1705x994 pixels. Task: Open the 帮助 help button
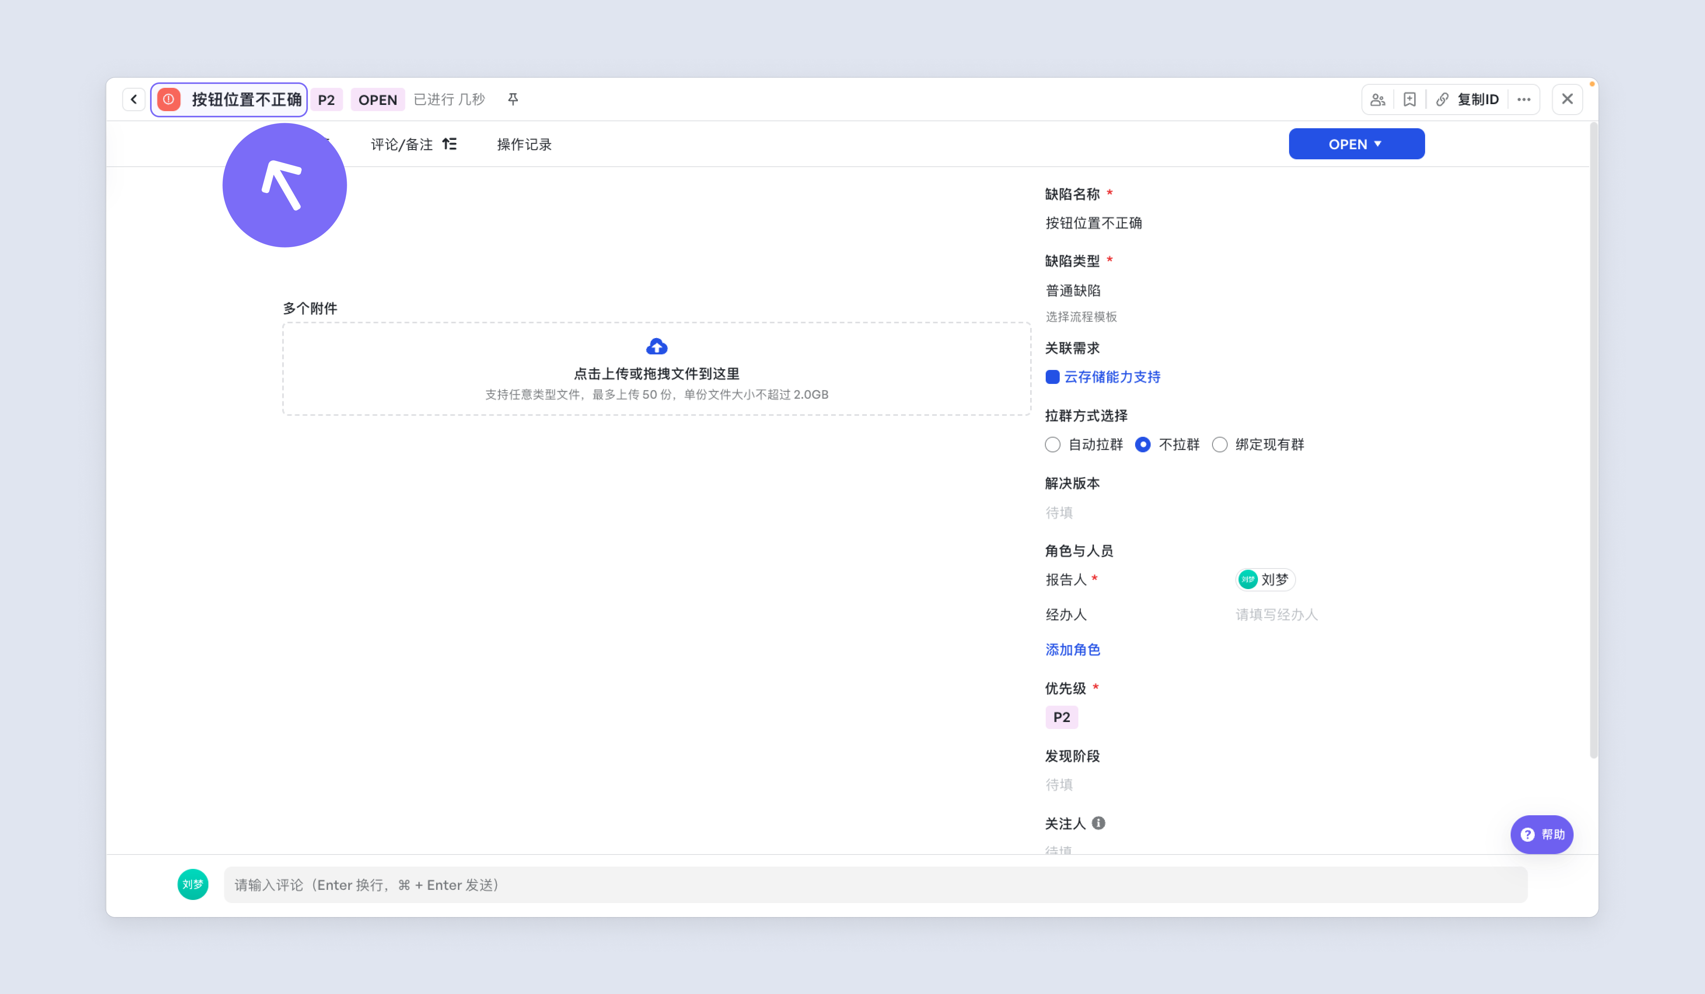coord(1541,834)
